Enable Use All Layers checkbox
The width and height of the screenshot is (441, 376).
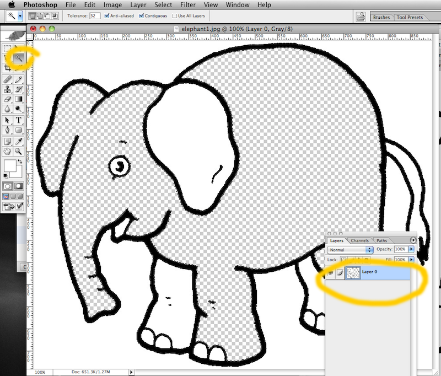(175, 16)
